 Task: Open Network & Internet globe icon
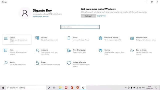[100, 38]
